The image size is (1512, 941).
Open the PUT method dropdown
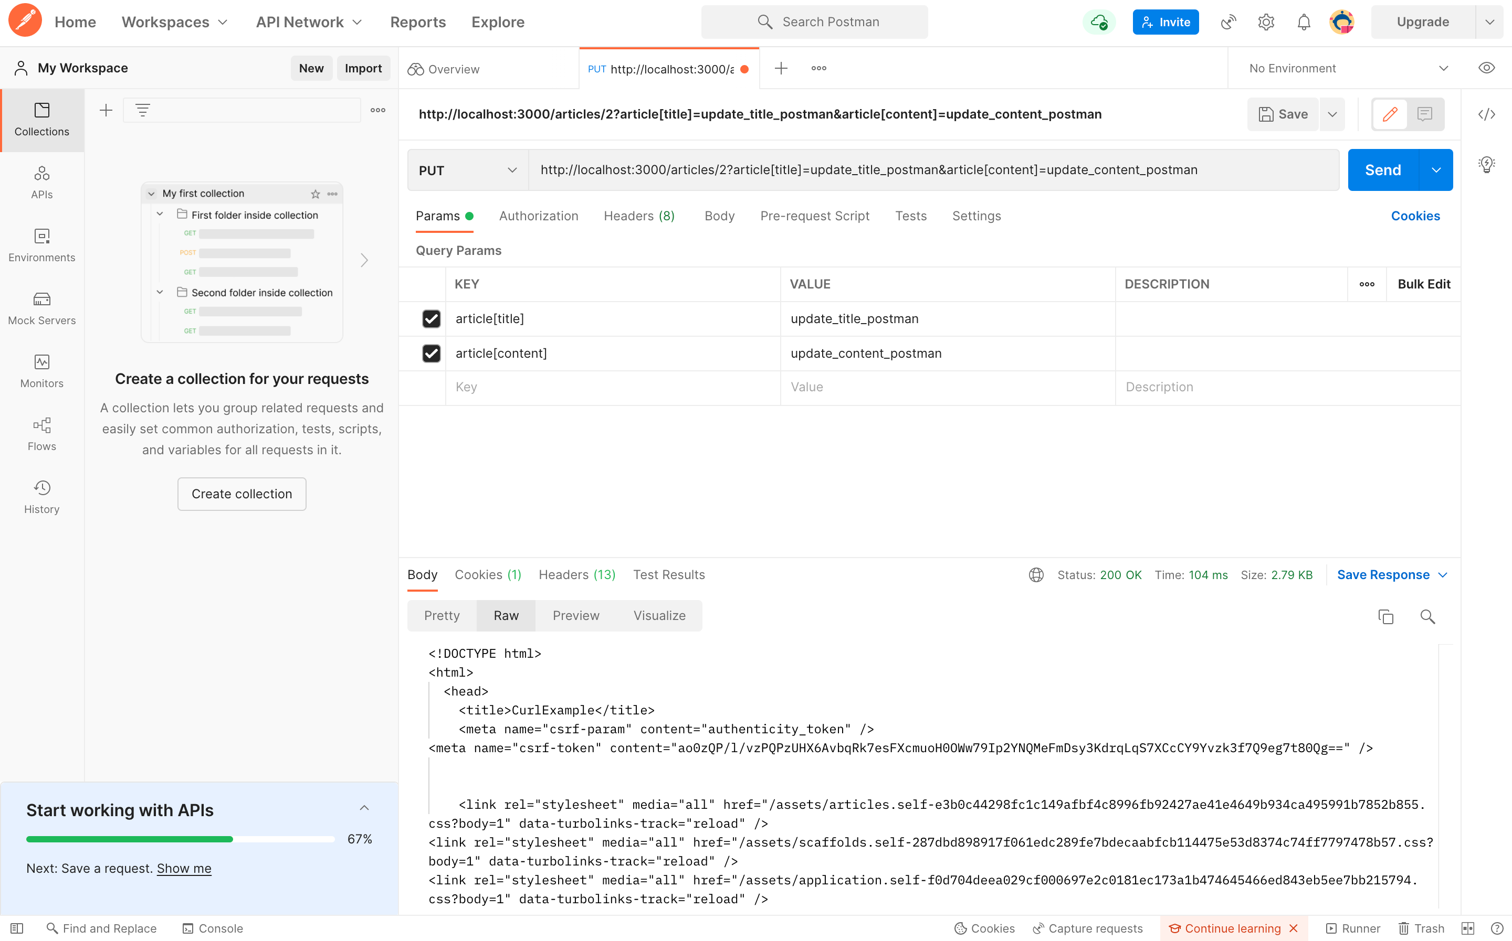coord(468,170)
